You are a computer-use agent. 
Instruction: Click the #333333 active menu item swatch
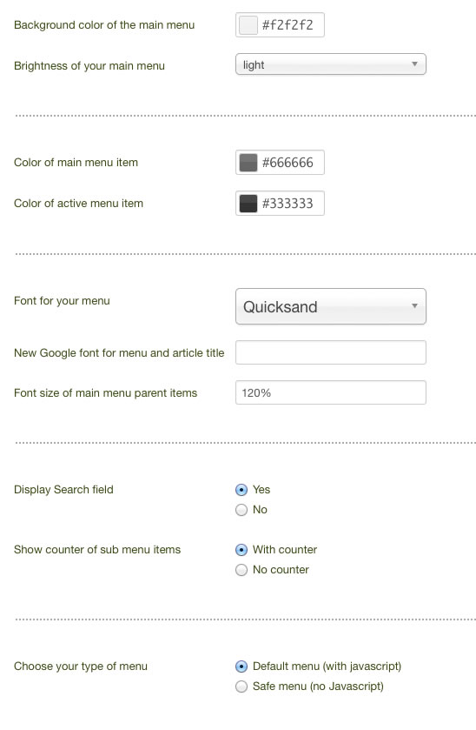(248, 204)
